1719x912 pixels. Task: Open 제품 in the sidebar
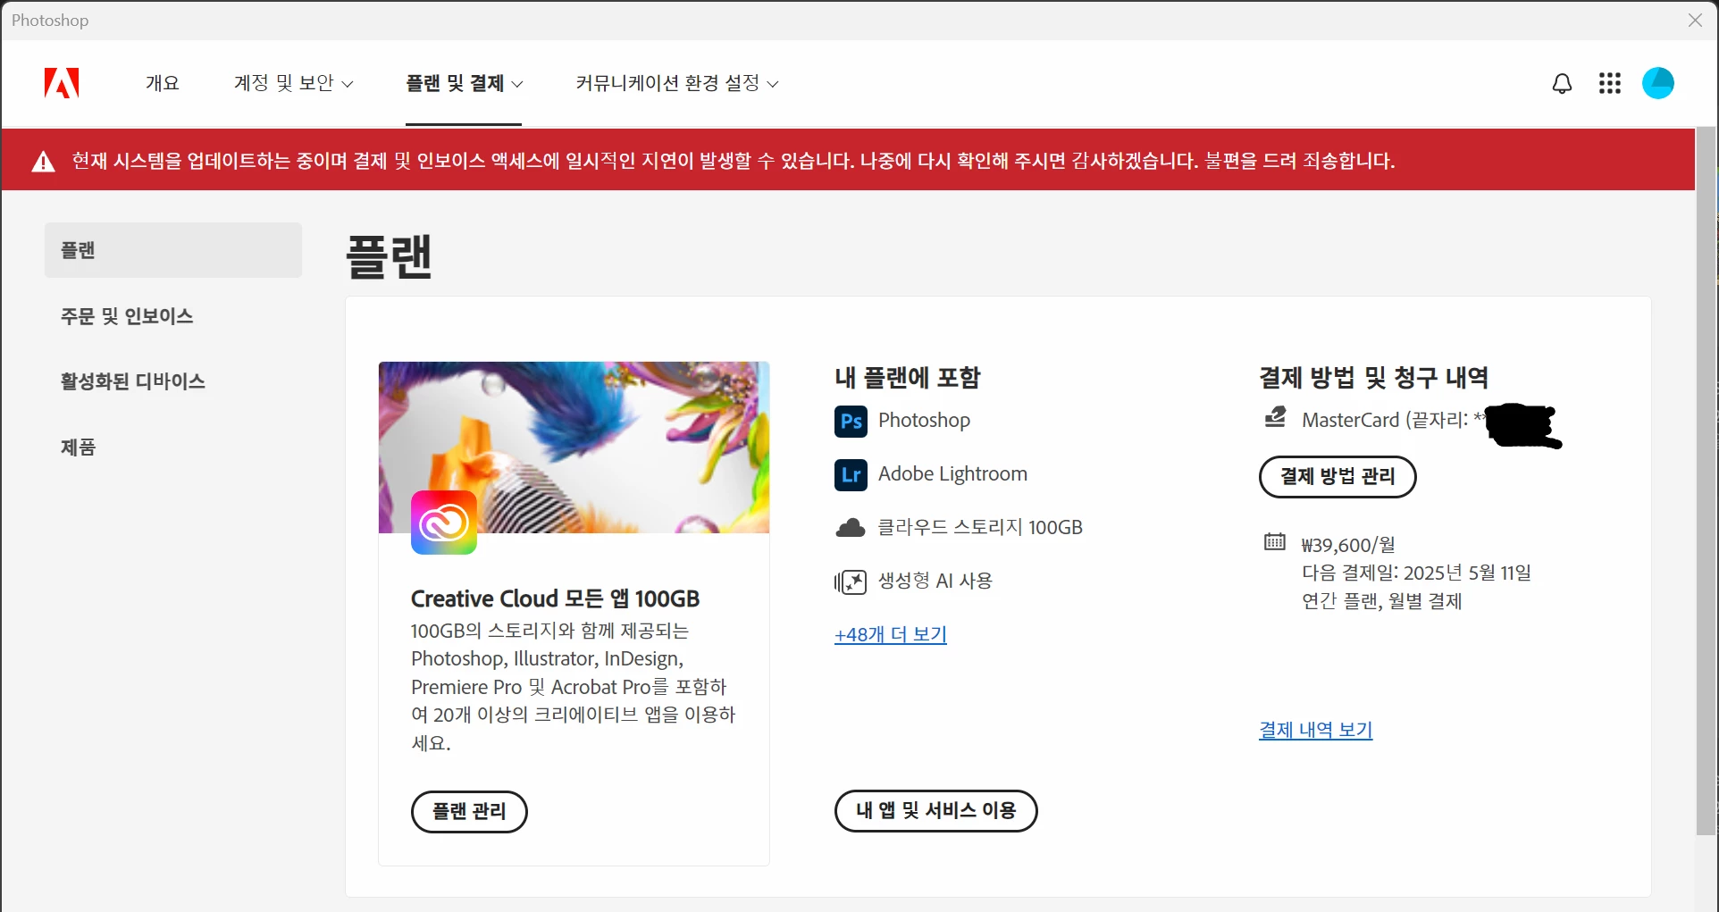[x=78, y=447]
